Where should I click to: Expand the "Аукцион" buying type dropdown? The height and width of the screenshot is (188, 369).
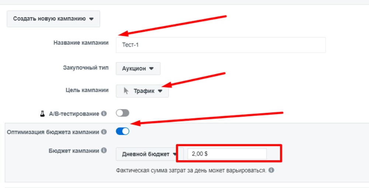coord(138,69)
